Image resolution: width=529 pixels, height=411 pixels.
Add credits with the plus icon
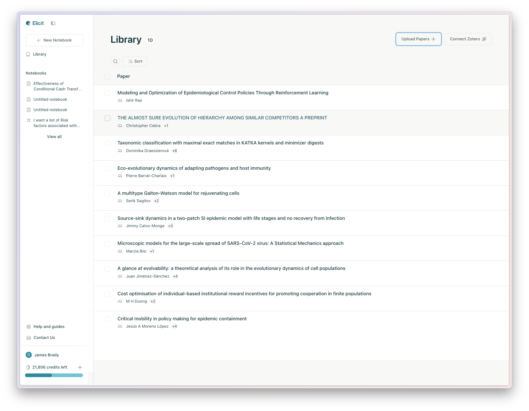tap(80, 367)
